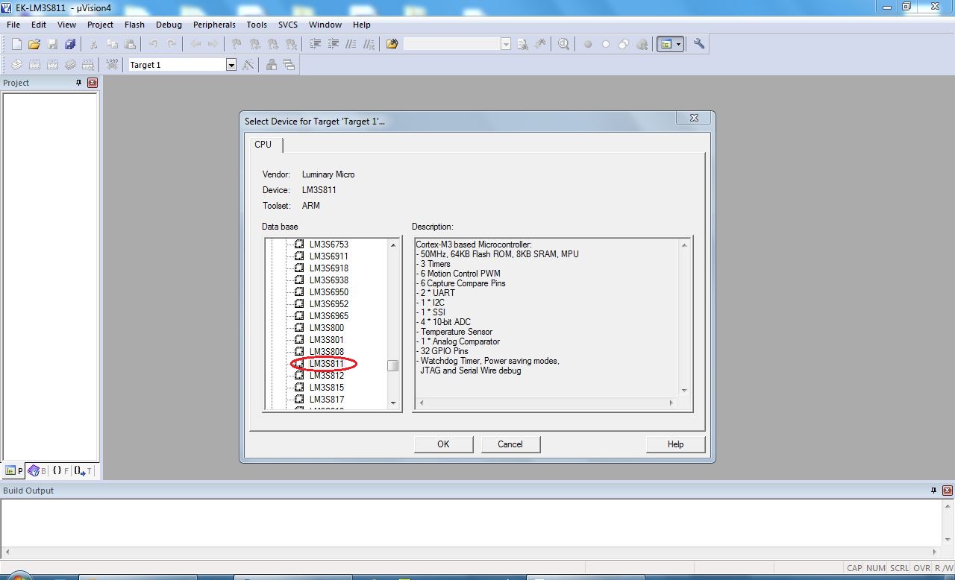Open the Window layout dropdown arrow

[678, 45]
